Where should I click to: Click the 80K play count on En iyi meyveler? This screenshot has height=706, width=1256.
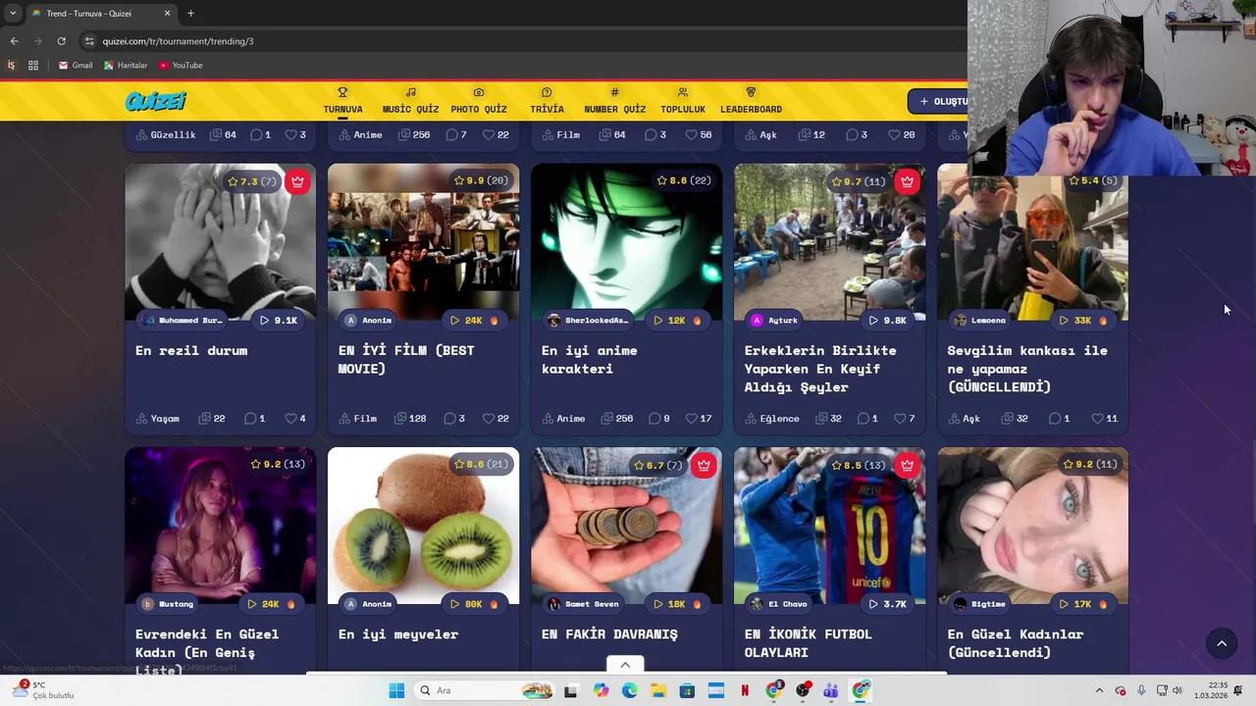[x=474, y=604]
